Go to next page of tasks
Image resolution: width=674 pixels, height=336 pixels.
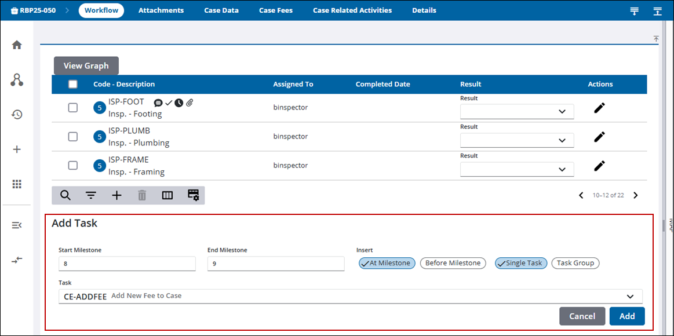636,195
